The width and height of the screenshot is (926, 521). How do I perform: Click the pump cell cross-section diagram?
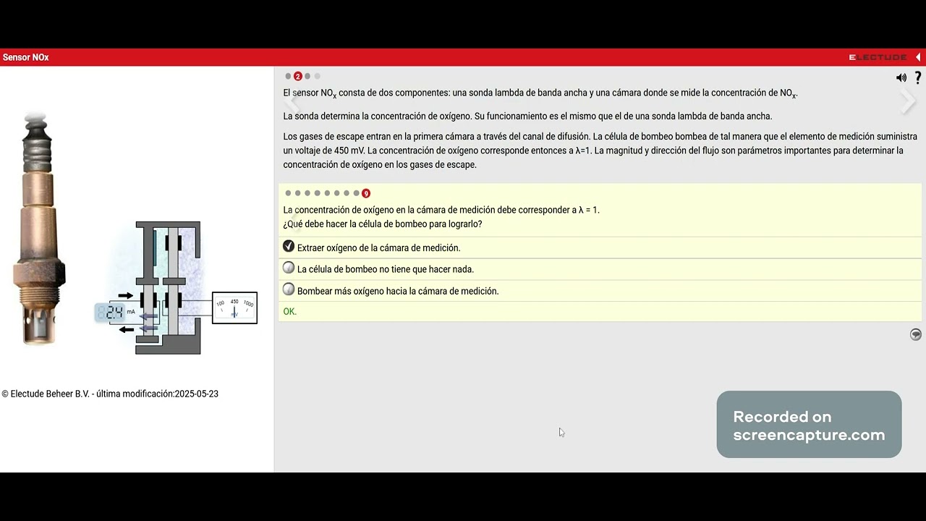pos(168,288)
